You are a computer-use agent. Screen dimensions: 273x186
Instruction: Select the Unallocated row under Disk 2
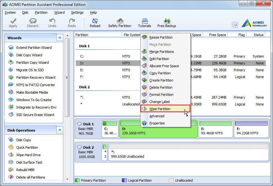click(171, 104)
